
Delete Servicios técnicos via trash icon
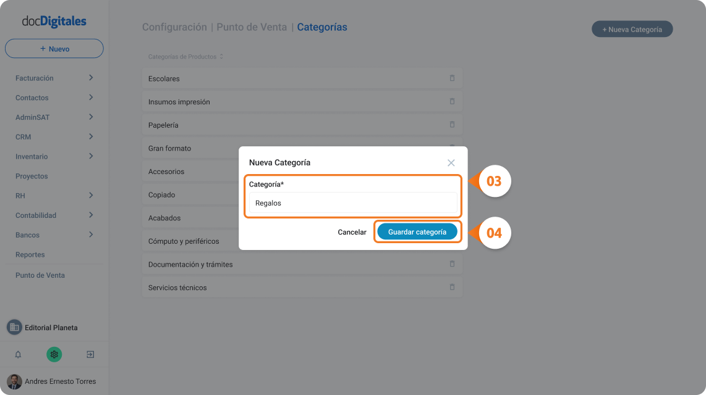point(452,287)
